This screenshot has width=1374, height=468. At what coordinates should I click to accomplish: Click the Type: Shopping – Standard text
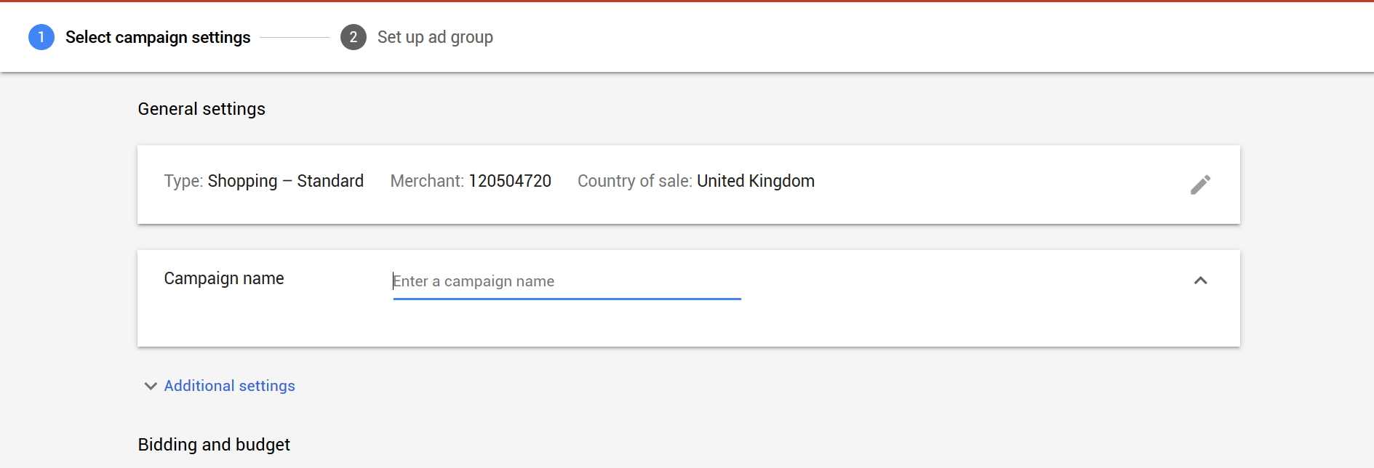(263, 181)
